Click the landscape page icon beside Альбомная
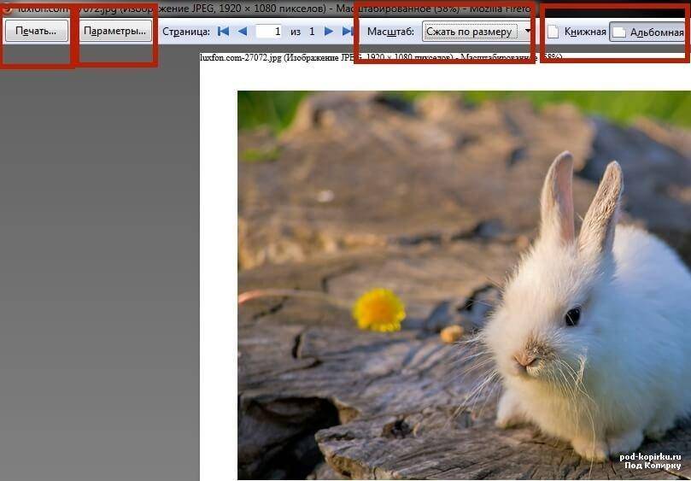Screen dimensions: 691x481 coord(619,32)
